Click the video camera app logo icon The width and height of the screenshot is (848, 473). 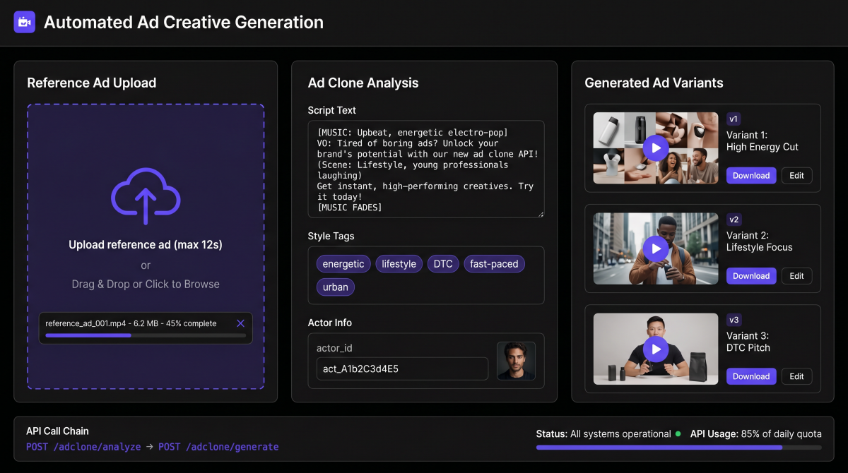pos(23,22)
